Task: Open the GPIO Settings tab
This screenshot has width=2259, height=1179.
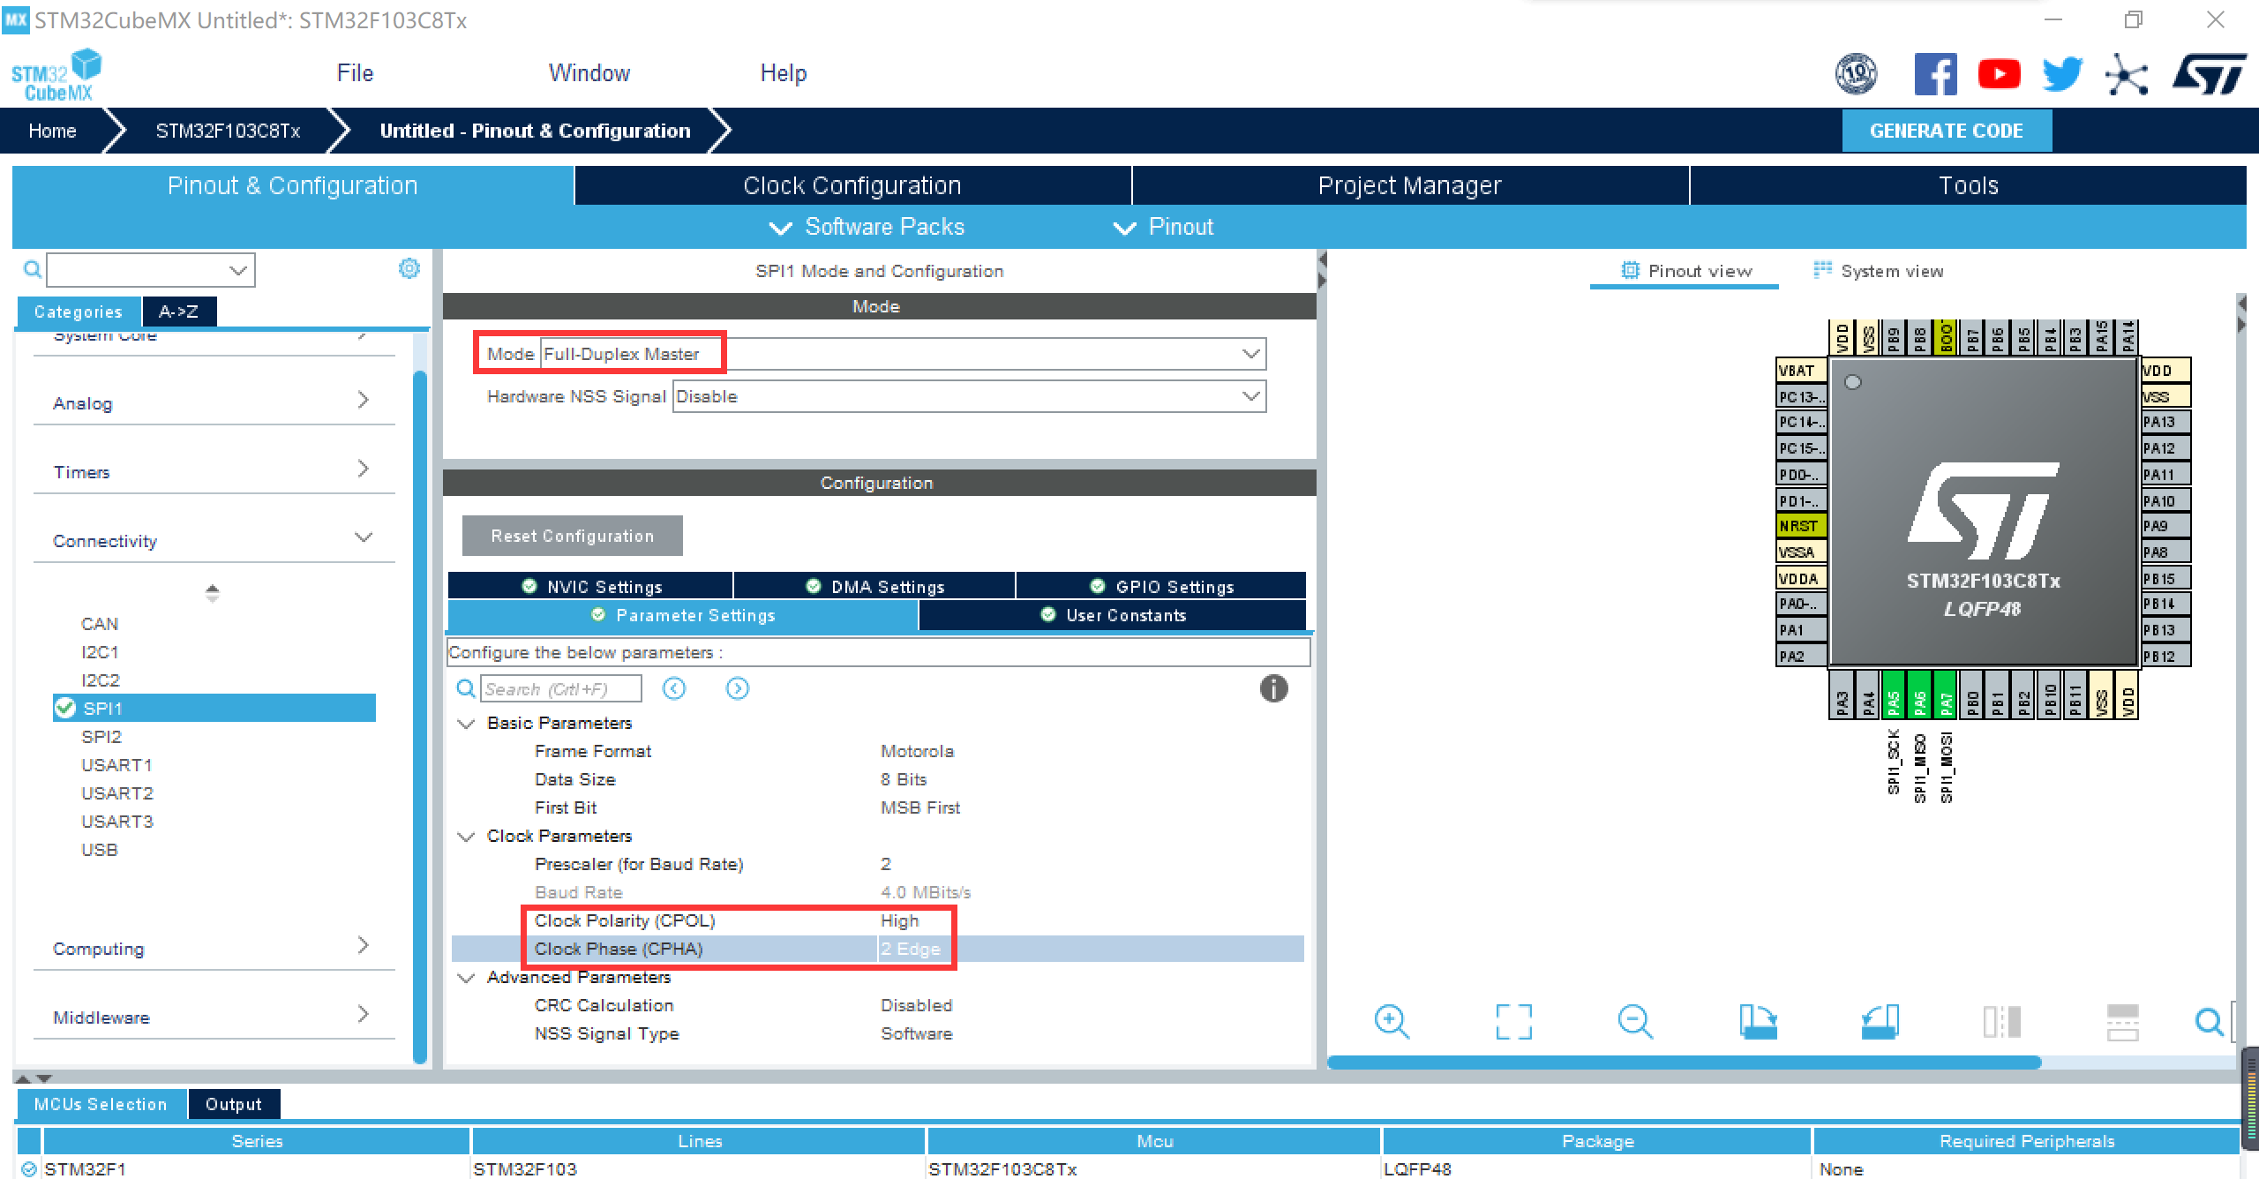Action: [1161, 587]
